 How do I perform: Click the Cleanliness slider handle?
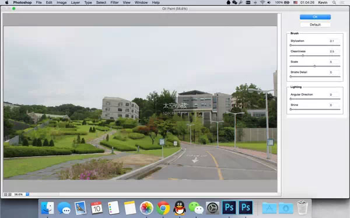303,55
